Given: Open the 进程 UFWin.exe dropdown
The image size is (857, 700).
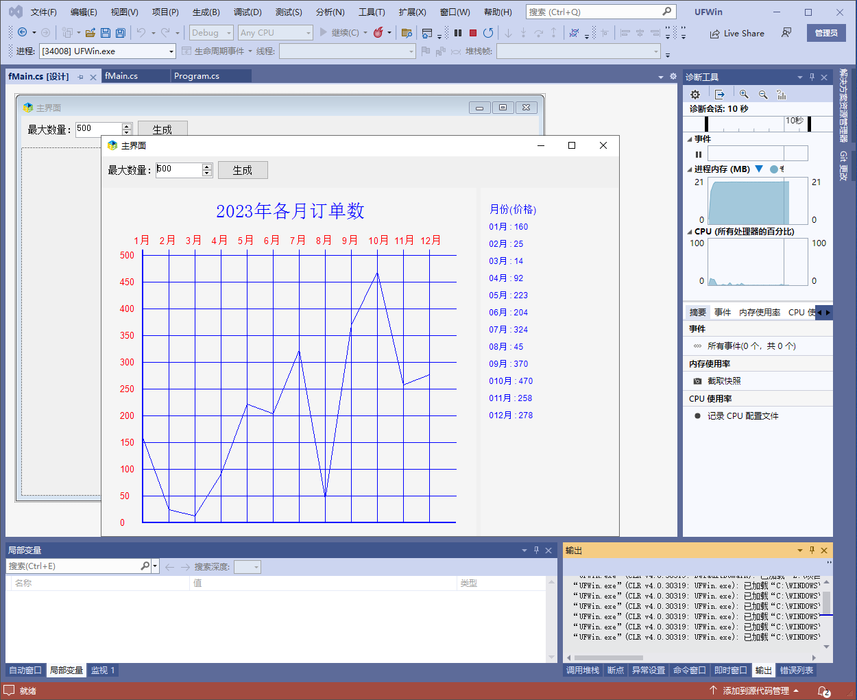Looking at the screenshot, I should 171,51.
